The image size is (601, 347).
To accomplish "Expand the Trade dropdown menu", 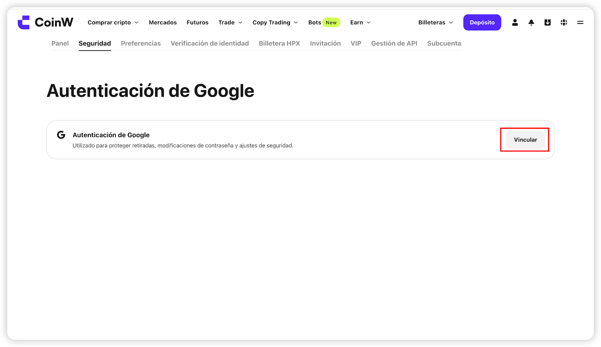I will (230, 23).
